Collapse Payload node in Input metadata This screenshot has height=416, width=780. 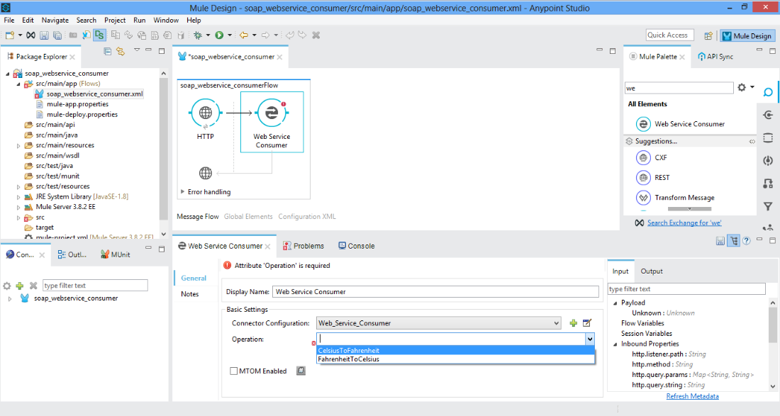[615, 303]
